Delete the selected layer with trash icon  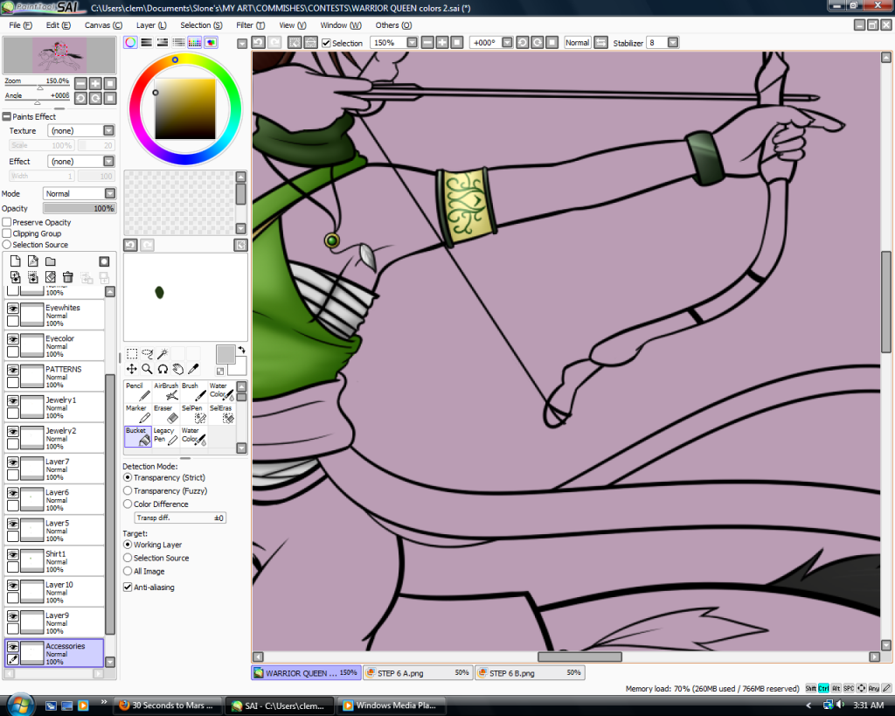68,277
